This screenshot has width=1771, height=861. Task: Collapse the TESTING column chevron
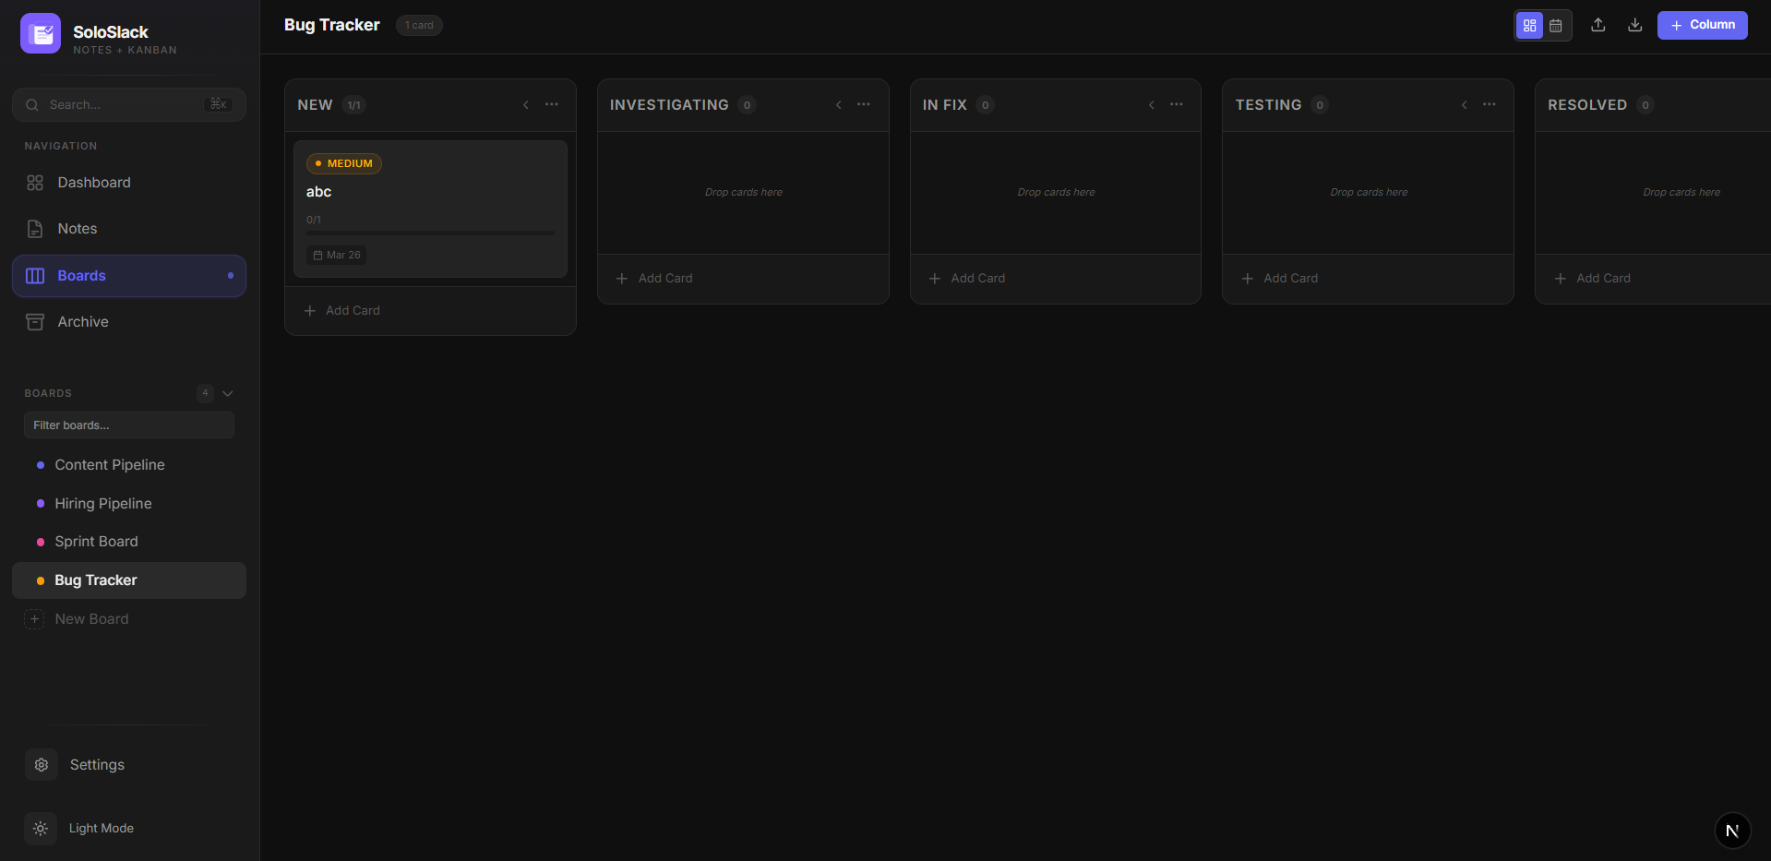[1465, 105]
